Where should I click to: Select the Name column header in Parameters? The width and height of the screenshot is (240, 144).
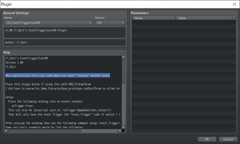click(x=153, y=18)
